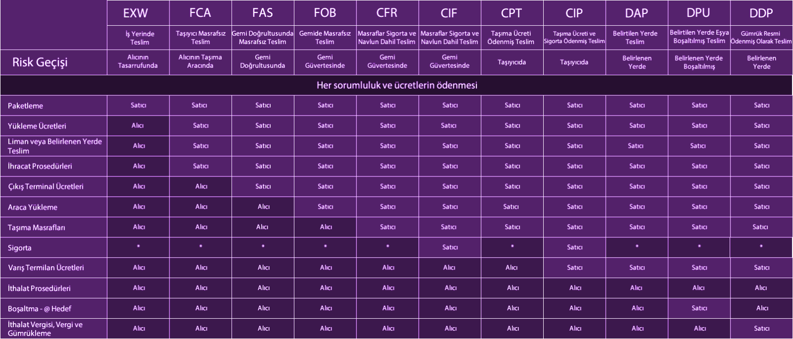Select the Her sorumluluk ve ücretlerin ödenmesi banner
Screen dimensions: 793x339
(x=396, y=85)
